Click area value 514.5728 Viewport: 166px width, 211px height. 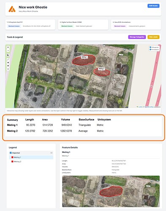(x=48, y=125)
